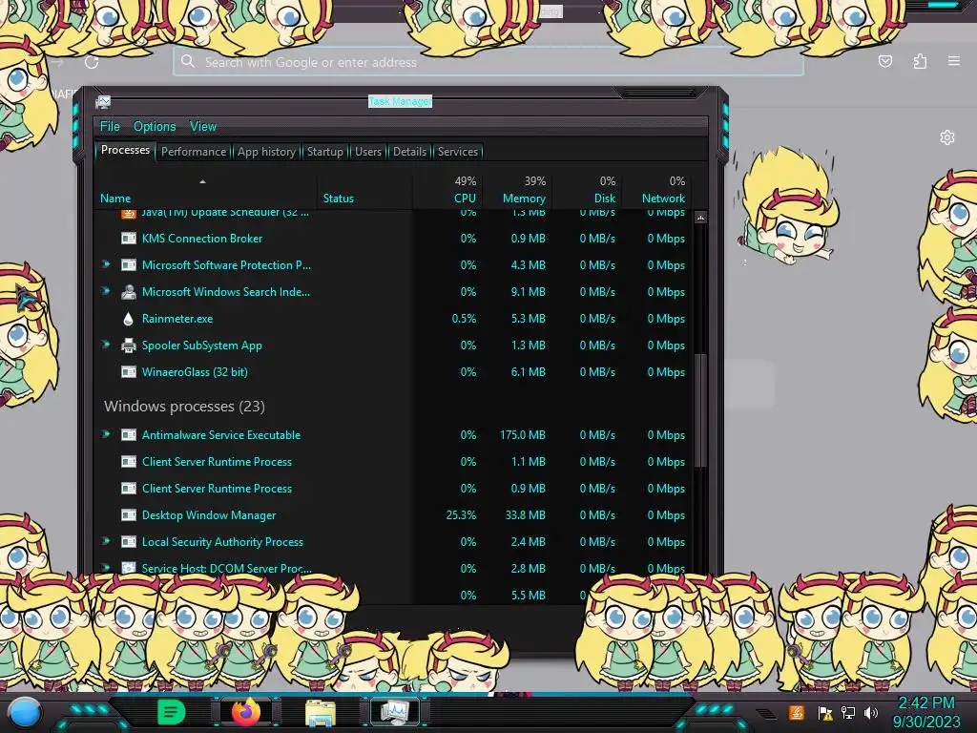This screenshot has height=733, width=977.
Task: Click the WinaeroGlass process icon
Action: tap(129, 372)
